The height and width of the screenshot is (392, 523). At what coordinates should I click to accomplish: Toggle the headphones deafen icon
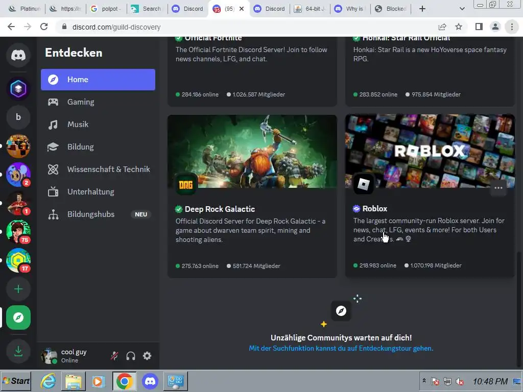pos(131,356)
